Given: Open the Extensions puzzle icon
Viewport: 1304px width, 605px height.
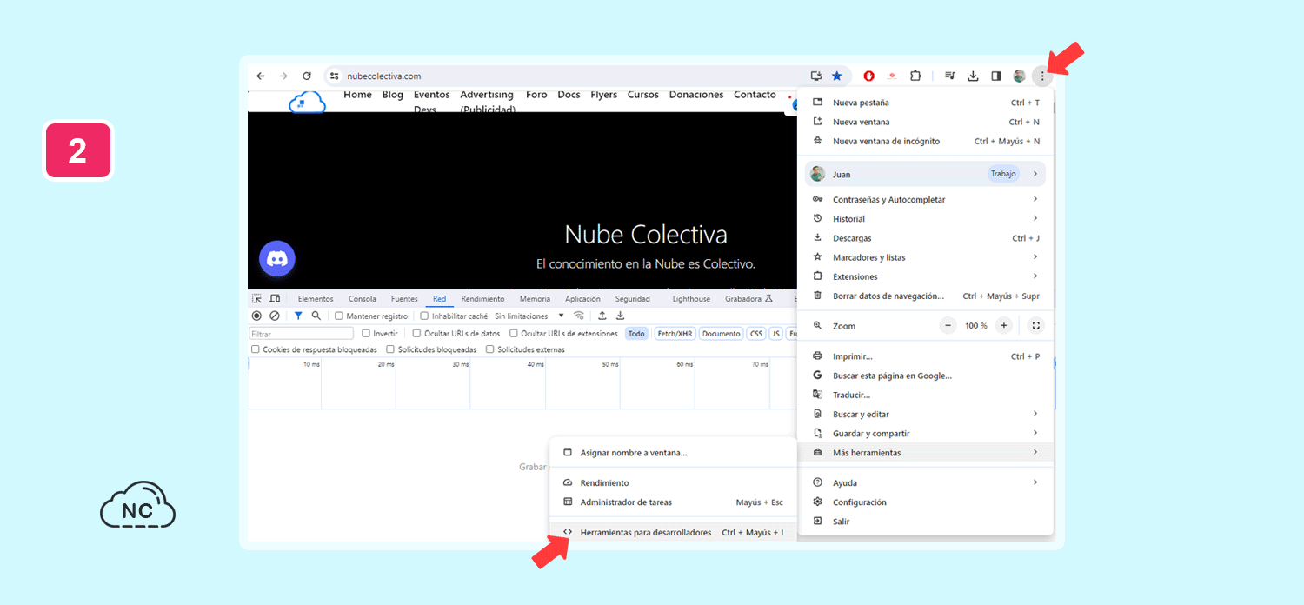Looking at the screenshot, I should click(915, 76).
